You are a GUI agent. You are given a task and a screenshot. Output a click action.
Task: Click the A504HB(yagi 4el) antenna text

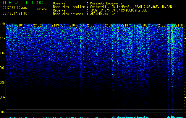pos(104,14)
